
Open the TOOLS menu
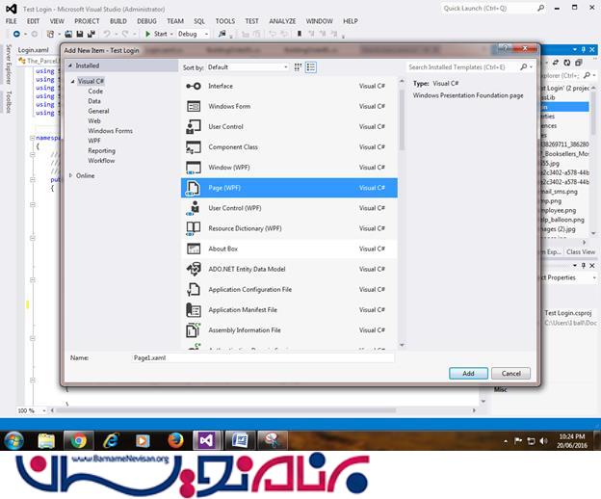[225, 21]
